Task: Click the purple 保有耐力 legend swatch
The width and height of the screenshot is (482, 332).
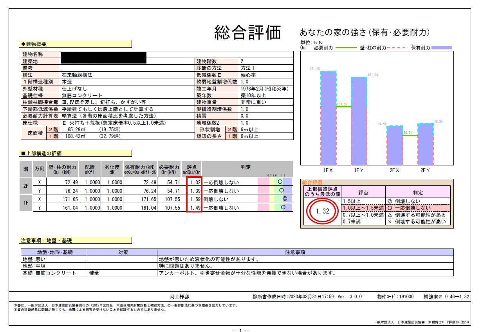Action: point(442,48)
